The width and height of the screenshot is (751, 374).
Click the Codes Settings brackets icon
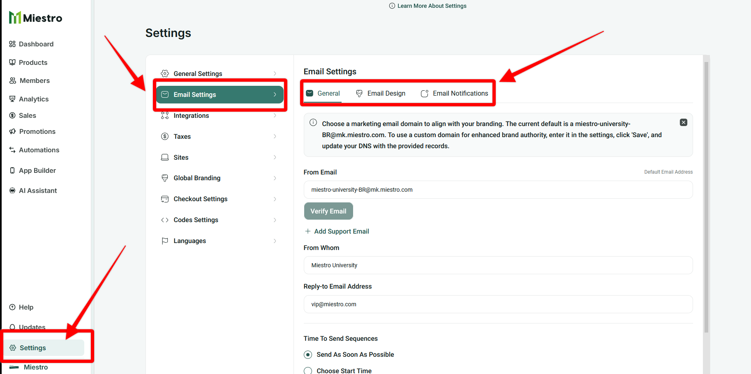[165, 220]
